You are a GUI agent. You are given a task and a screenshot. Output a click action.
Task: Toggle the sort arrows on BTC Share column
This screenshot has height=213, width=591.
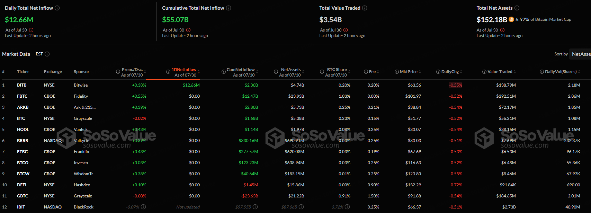point(349,72)
